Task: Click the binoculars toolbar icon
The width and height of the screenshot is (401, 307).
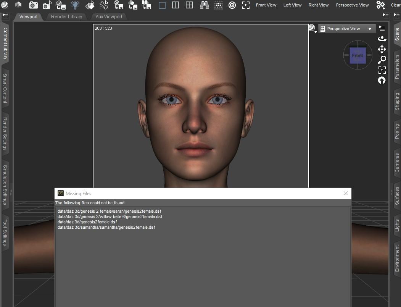Action: point(204,5)
